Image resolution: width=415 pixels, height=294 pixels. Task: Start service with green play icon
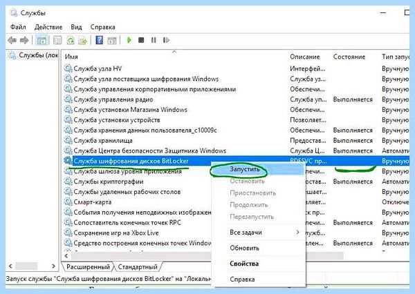tap(129, 40)
